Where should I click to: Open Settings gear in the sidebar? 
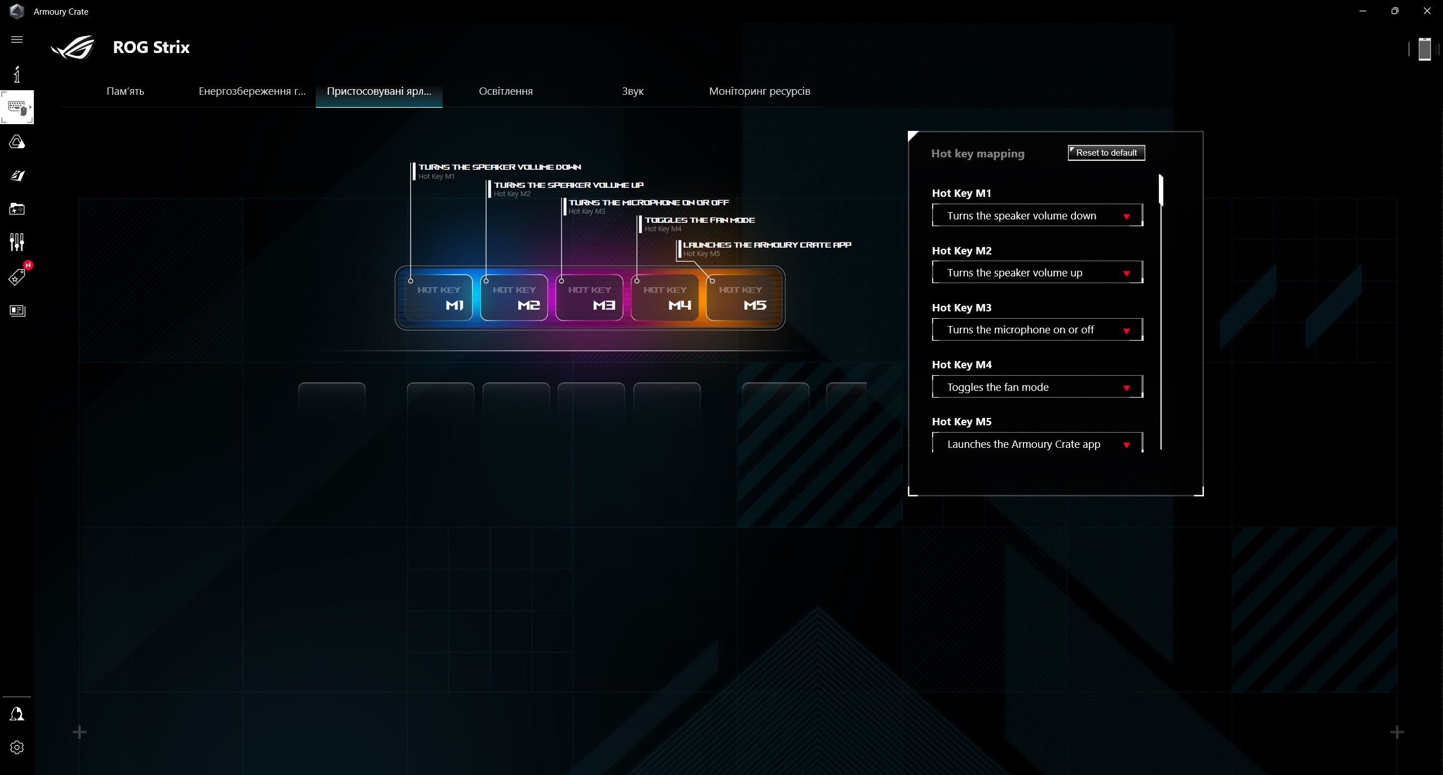[17, 747]
